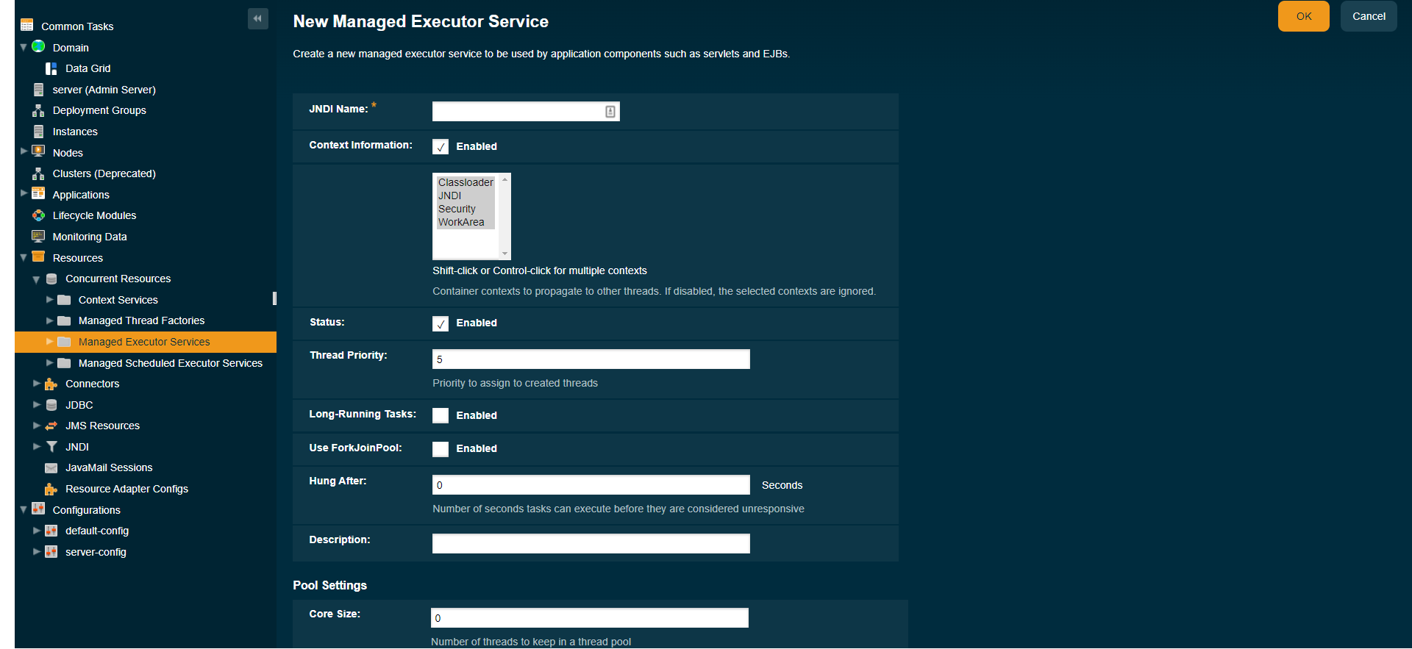
Task: Click the JMS Resources icon
Action: 51,426
